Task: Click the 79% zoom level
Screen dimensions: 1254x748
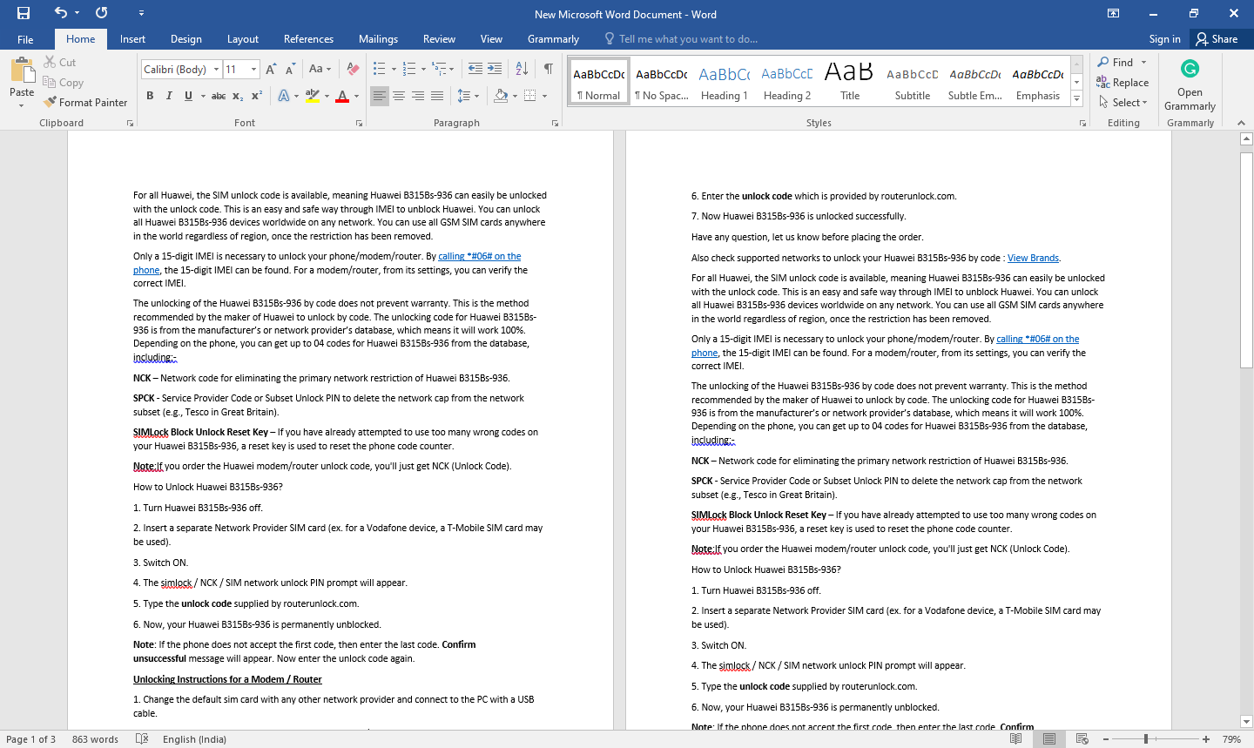Action: coord(1231,739)
